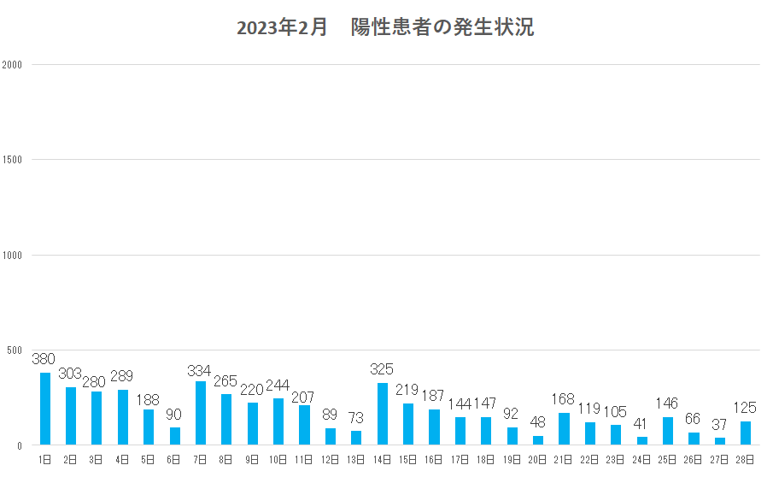The height and width of the screenshot is (477, 773).
Task: Click the data label 147
Action: 484,403
